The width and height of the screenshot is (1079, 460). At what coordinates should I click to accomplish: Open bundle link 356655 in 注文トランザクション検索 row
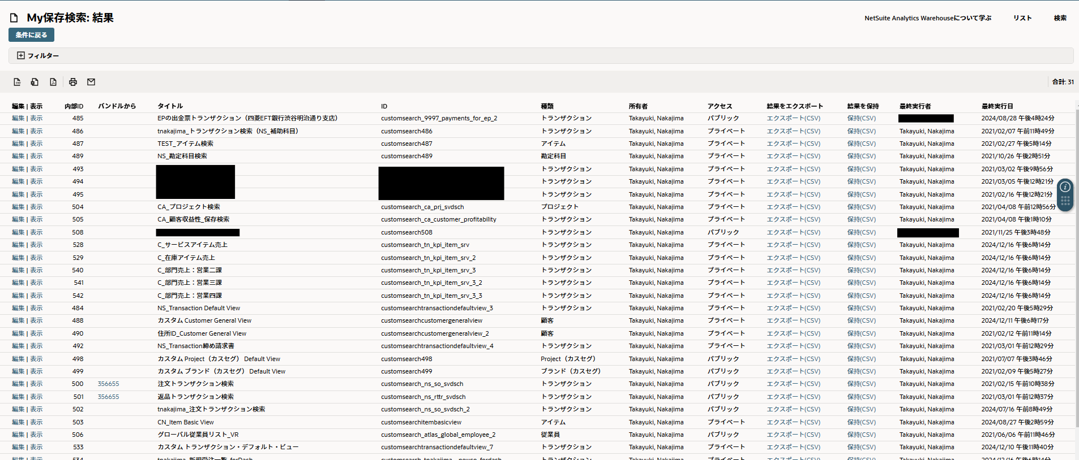pyautogui.click(x=109, y=384)
